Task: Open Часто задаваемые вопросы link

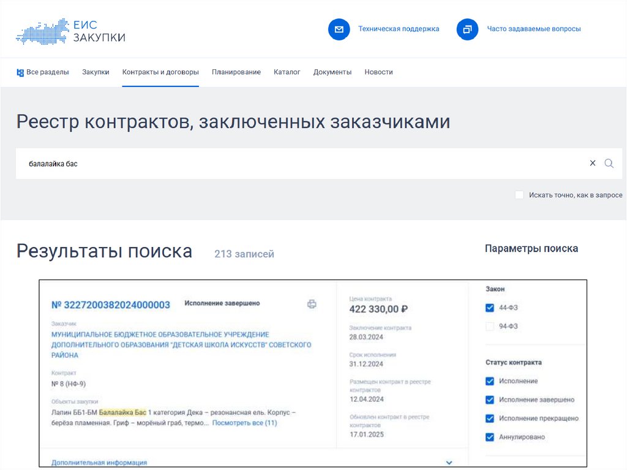Action: [533, 29]
